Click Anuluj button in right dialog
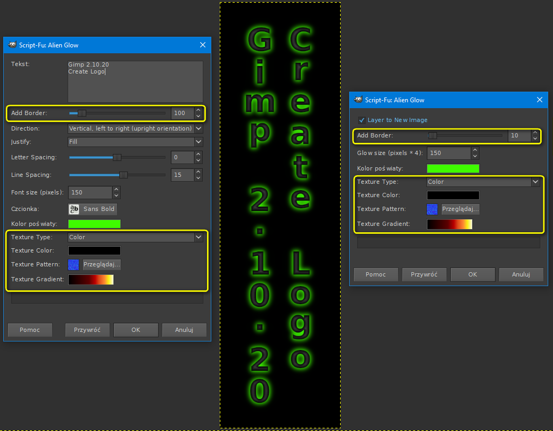Image resolution: width=553 pixels, height=431 pixels. click(521, 274)
